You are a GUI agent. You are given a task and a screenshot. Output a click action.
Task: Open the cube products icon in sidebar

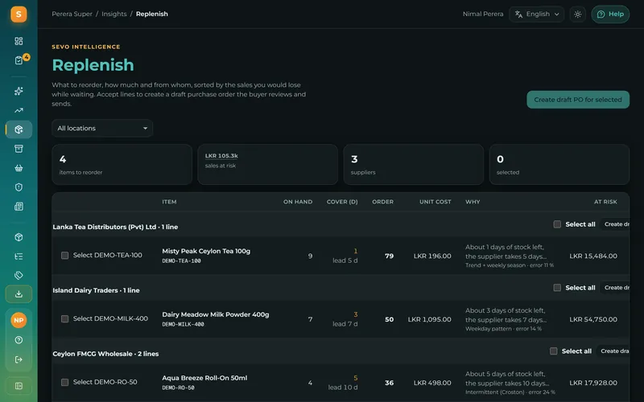point(19,237)
